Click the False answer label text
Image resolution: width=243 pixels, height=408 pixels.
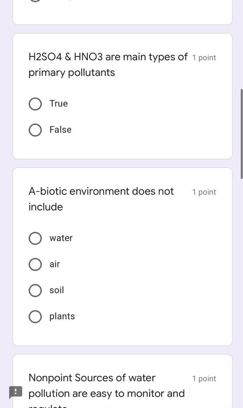60,130
